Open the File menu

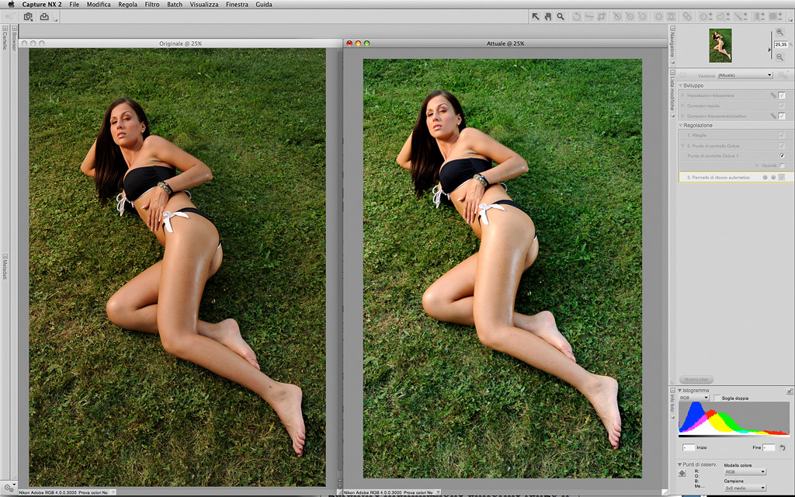pyautogui.click(x=74, y=4)
